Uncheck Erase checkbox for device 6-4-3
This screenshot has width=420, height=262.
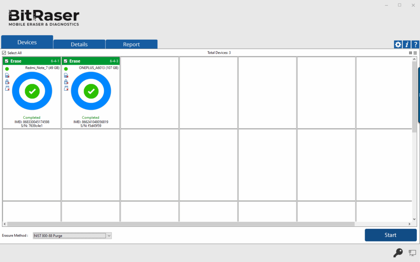(66, 61)
